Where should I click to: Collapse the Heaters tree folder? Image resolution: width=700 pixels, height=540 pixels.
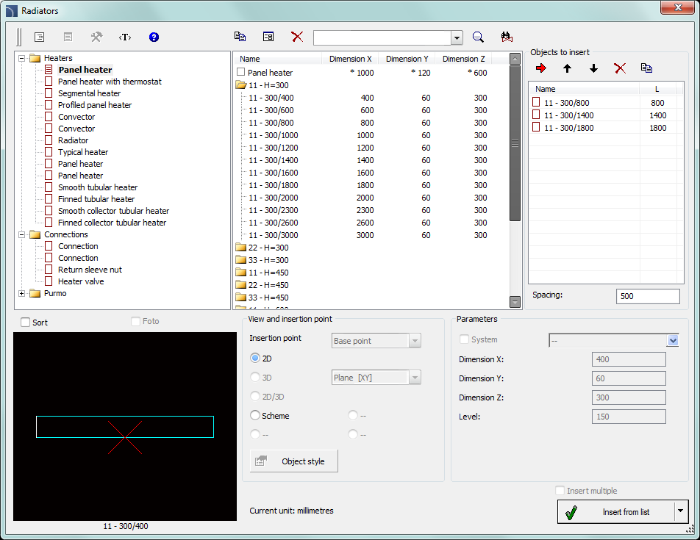pos(22,58)
